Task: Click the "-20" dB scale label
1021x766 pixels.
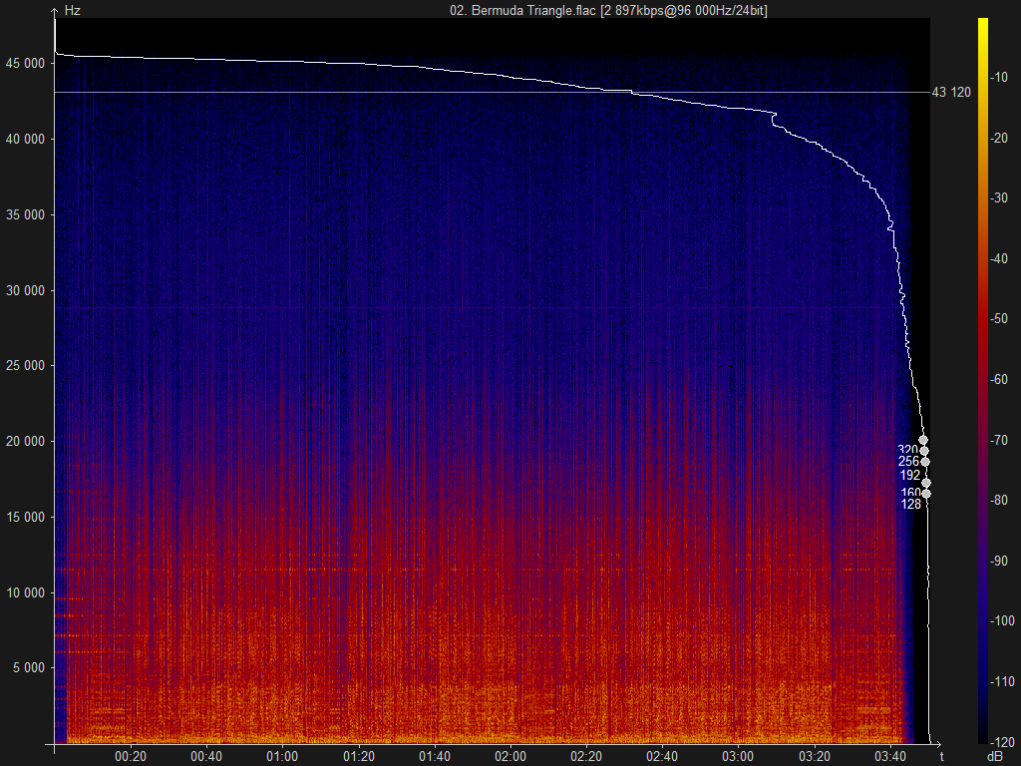Action: point(999,138)
